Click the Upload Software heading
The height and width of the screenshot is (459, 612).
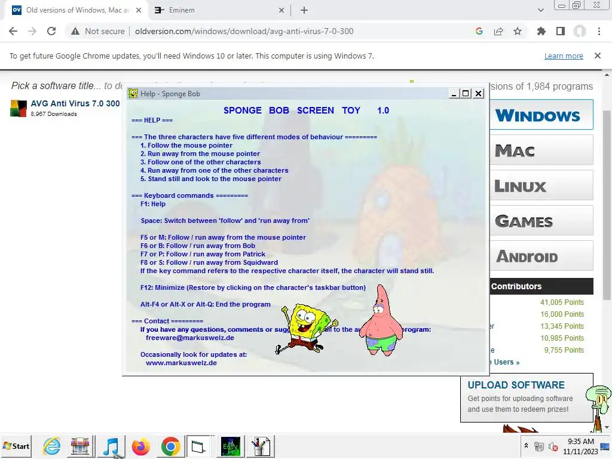click(x=516, y=385)
